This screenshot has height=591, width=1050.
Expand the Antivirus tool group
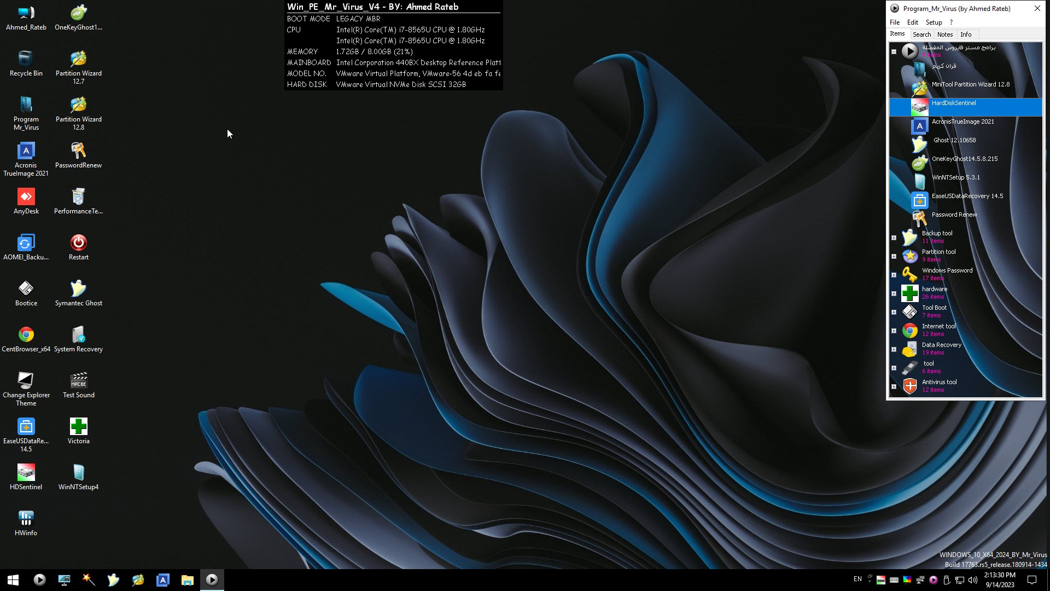point(894,387)
